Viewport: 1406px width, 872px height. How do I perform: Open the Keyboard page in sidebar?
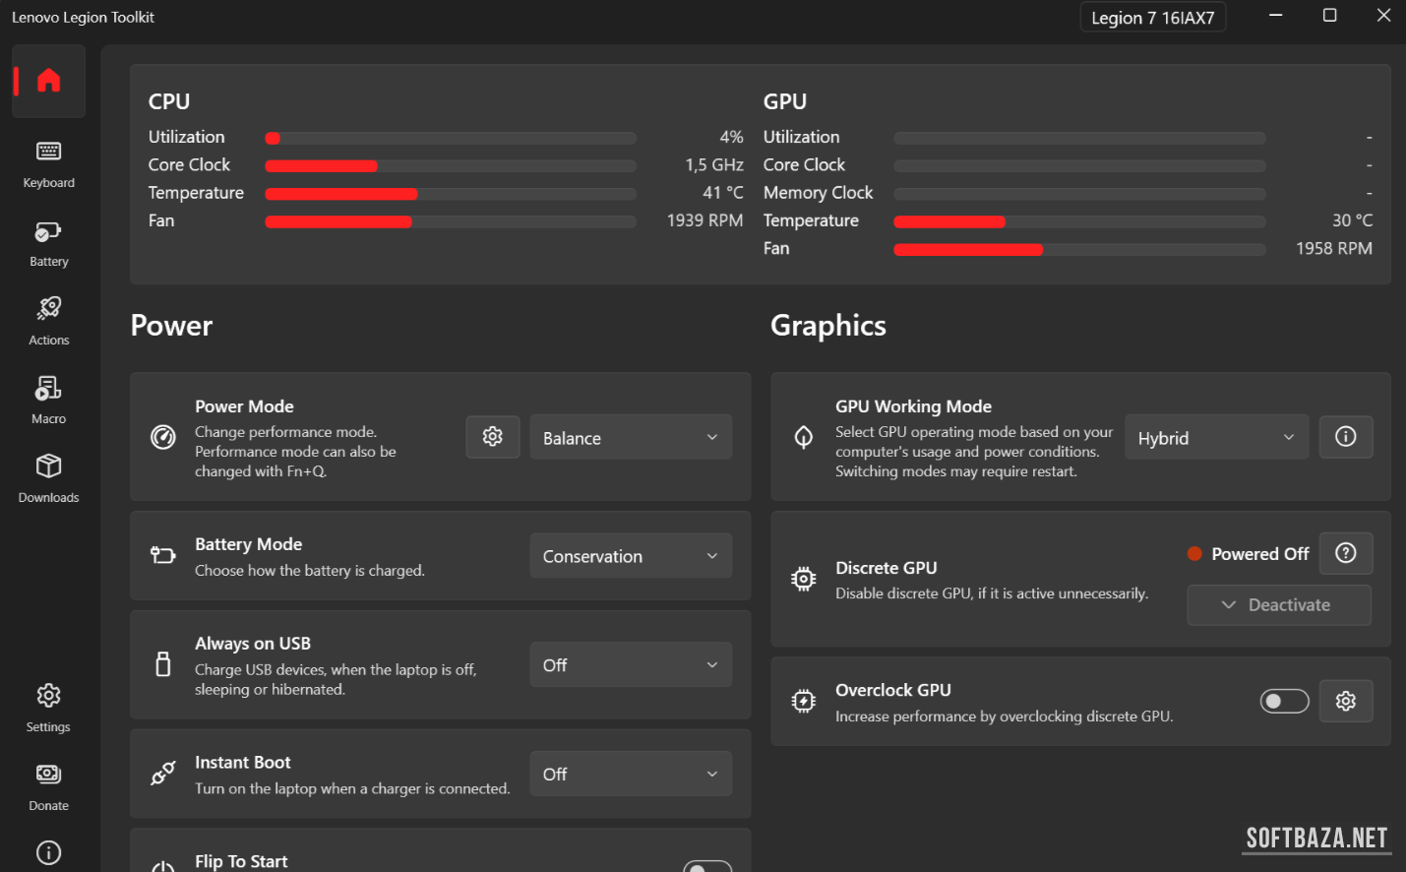[x=48, y=163]
